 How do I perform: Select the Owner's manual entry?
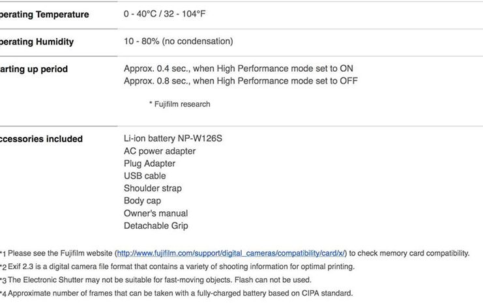(x=156, y=213)
